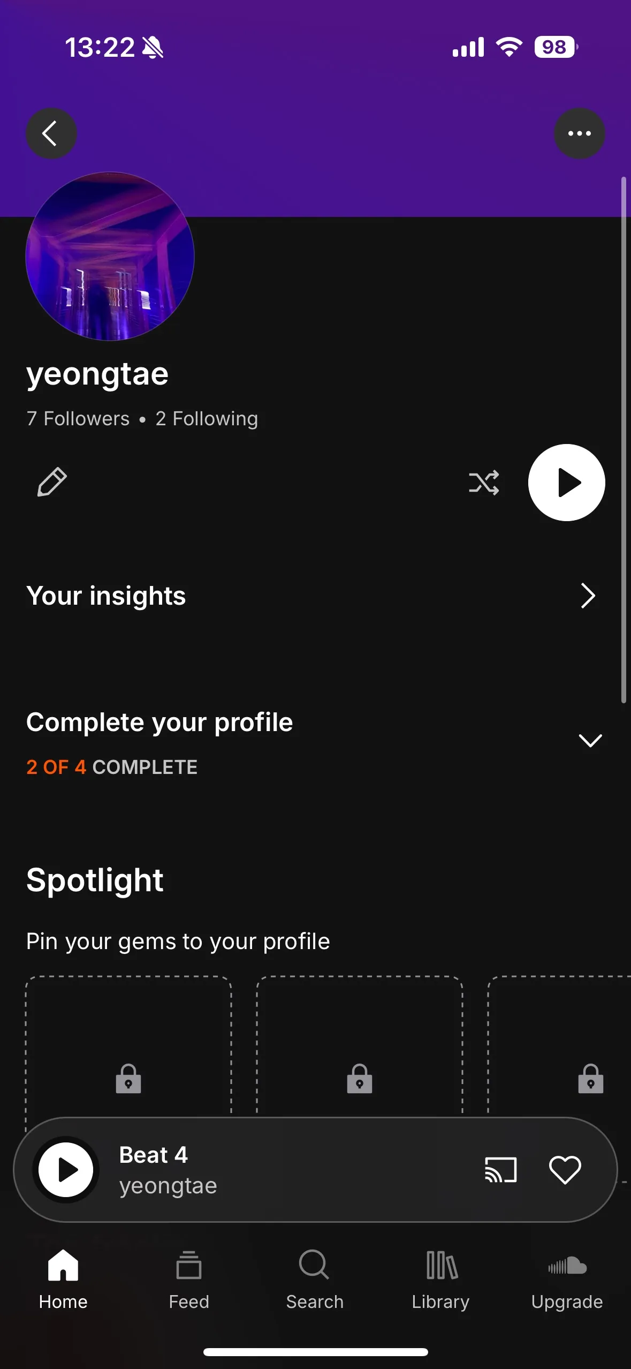Open the Search tab
Viewport: 631px width, 1369px height.
pyautogui.click(x=315, y=1279)
